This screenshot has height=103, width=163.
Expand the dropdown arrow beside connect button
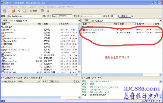coord(132,16)
